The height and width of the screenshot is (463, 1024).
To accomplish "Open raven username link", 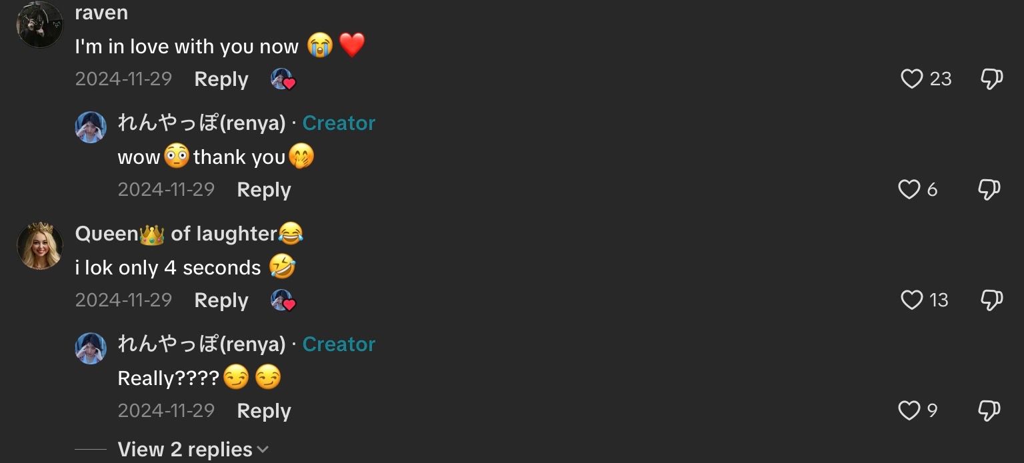I will click(x=101, y=13).
